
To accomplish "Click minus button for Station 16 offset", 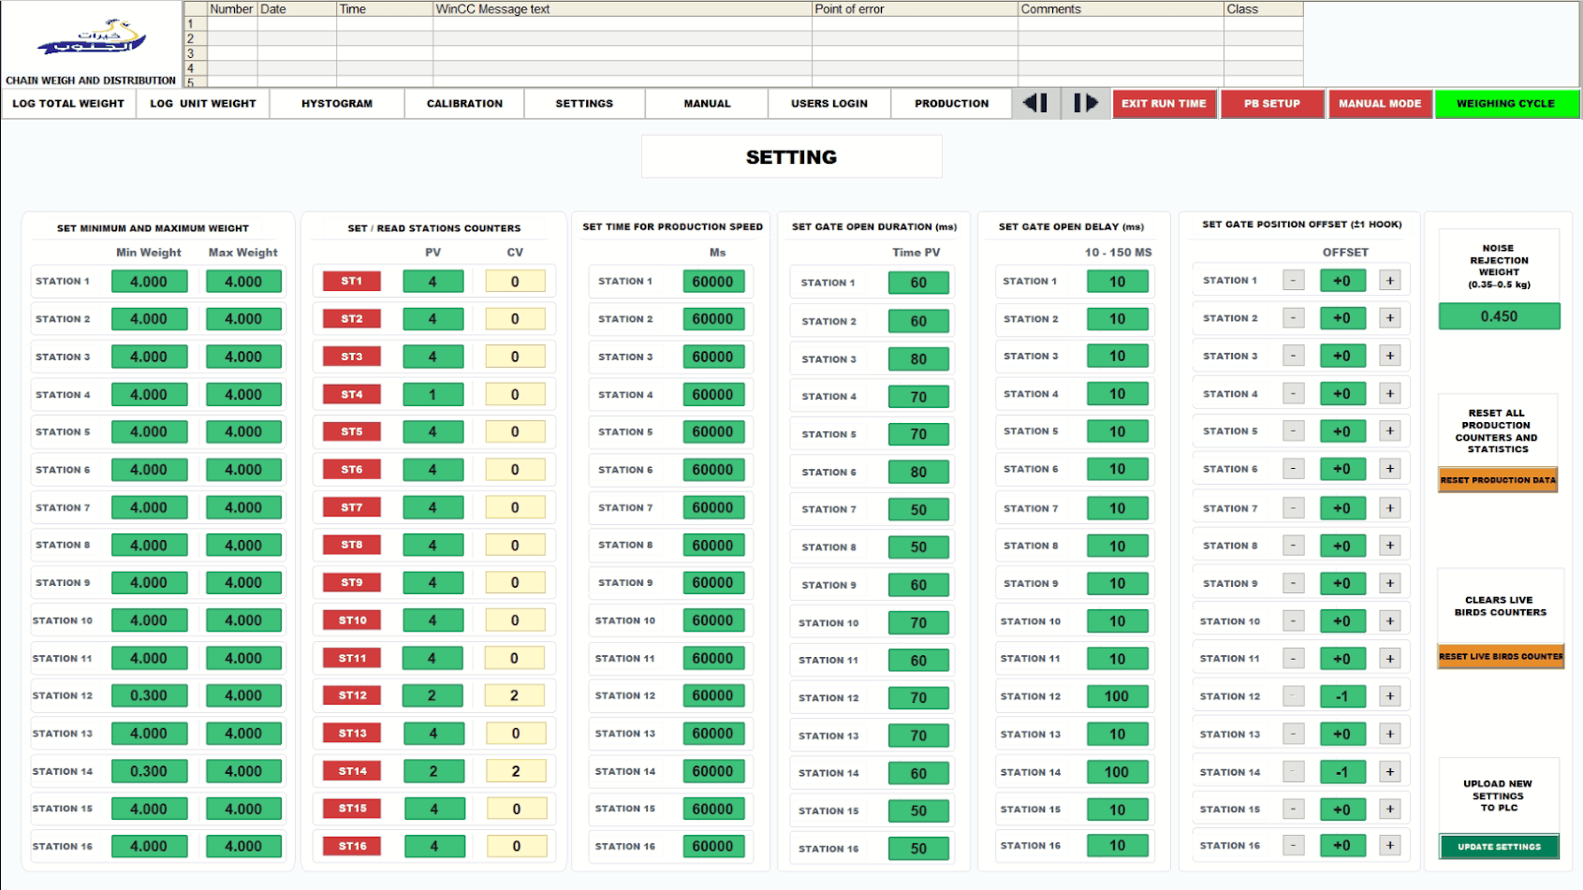I will [1293, 846].
